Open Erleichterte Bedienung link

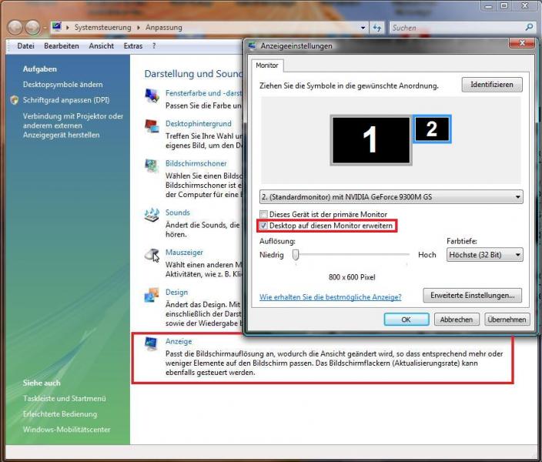click(60, 414)
